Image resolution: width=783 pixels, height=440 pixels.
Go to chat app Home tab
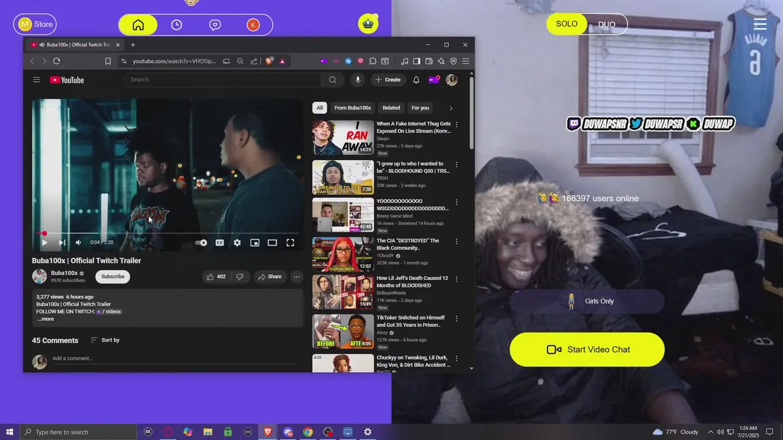(138, 25)
